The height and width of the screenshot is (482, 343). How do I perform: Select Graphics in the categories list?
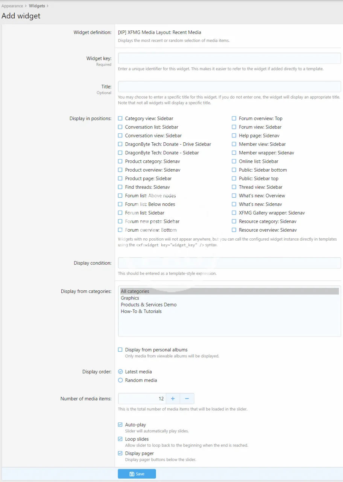[130, 298]
